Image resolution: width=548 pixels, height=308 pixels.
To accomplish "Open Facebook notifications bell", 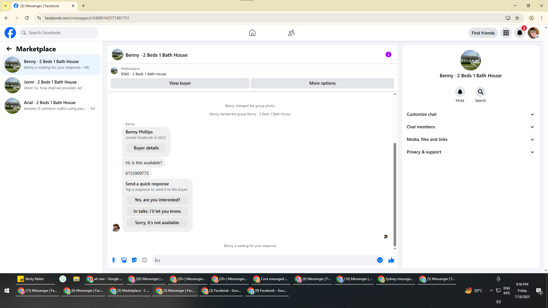I will click(x=519, y=33).
